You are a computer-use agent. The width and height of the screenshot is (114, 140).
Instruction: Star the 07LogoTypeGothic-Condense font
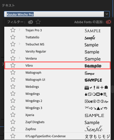13,136
